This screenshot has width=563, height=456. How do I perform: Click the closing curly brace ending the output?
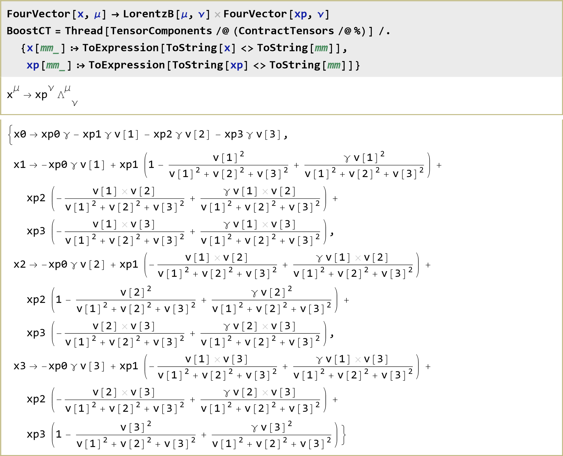pos(343,435)
